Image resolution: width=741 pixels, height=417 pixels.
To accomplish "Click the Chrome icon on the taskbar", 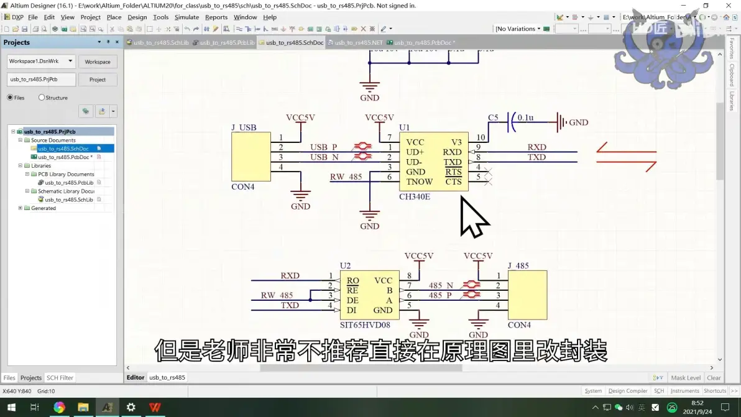I will pos(59,407).
